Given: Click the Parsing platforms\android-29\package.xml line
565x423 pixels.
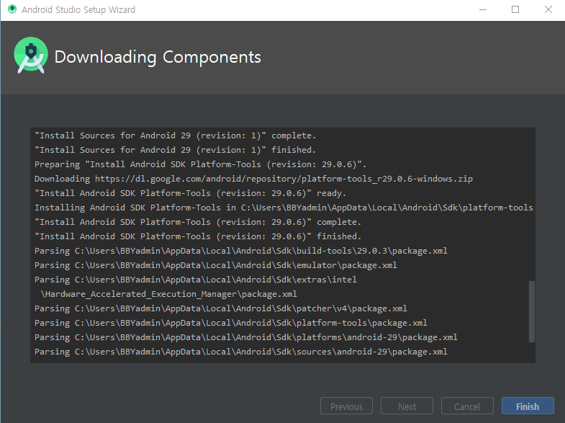Looking at the screenshot, I should [245, 337].
